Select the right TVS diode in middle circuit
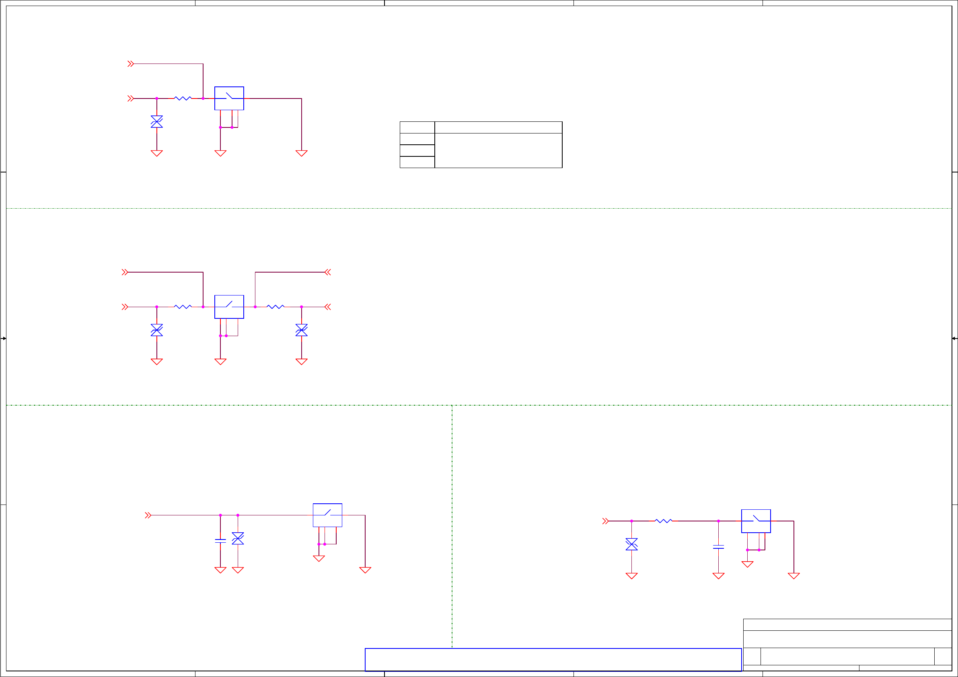 pos(301,330)
